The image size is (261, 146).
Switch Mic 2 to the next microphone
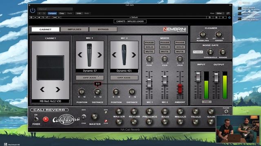(134, 55)
